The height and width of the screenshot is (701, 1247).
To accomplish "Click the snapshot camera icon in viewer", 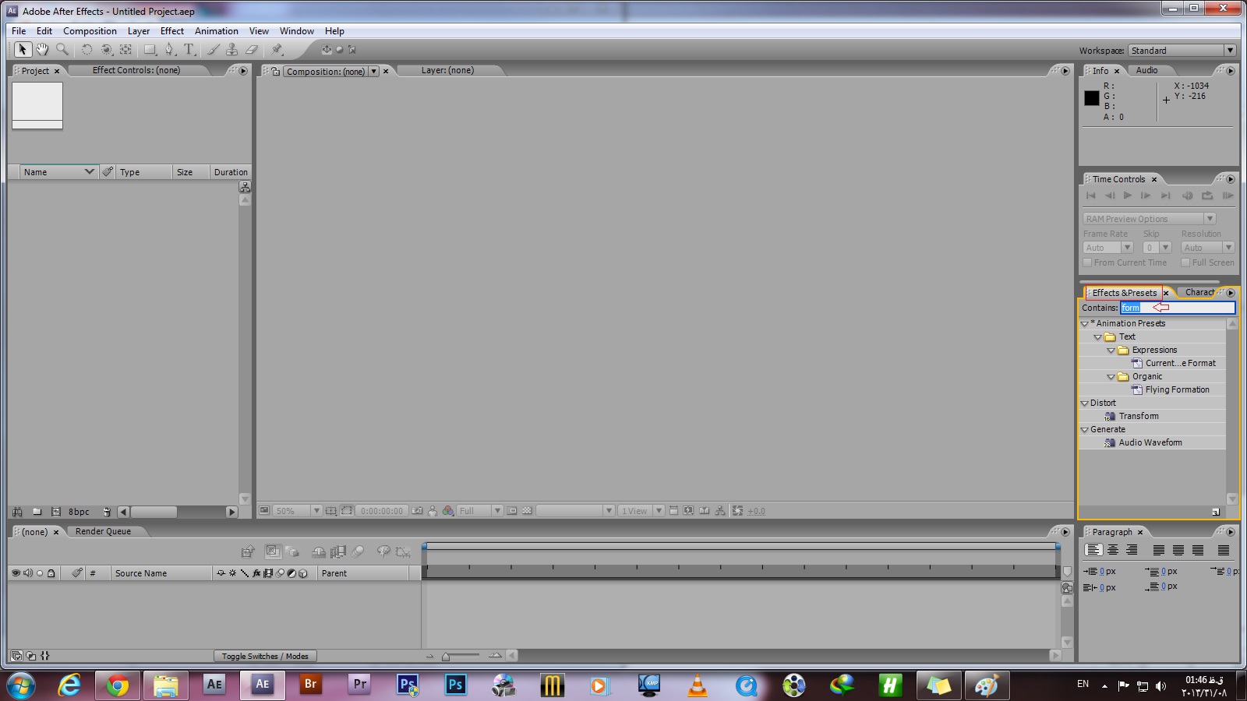I will pyautogui.click(x=417, y=511).
